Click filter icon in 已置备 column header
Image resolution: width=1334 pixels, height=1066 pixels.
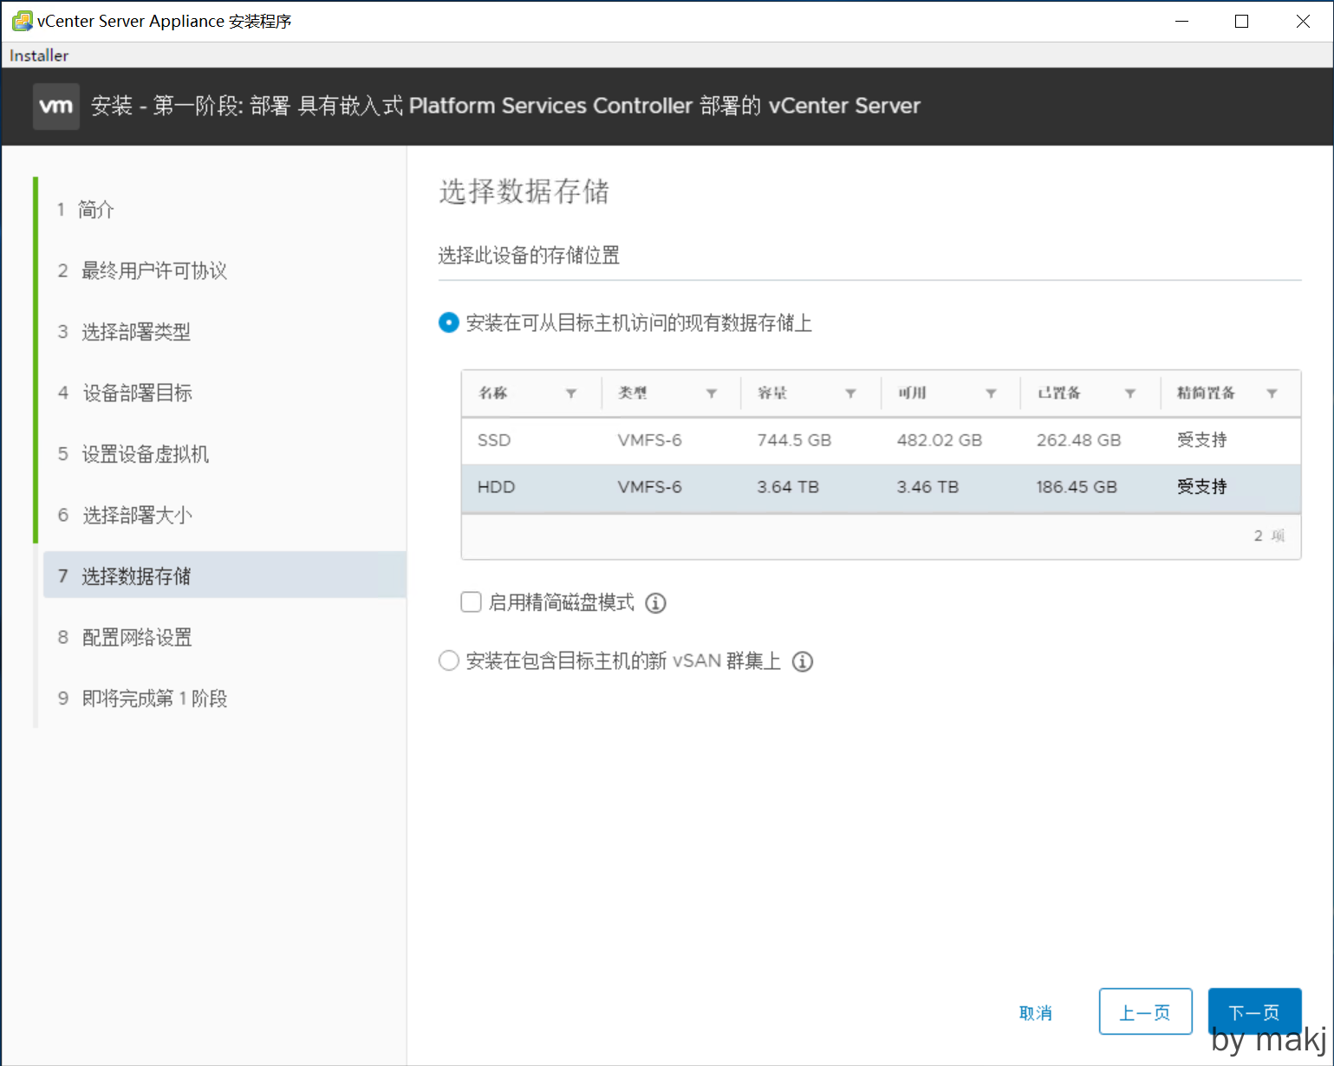(x=1130, y=393)
